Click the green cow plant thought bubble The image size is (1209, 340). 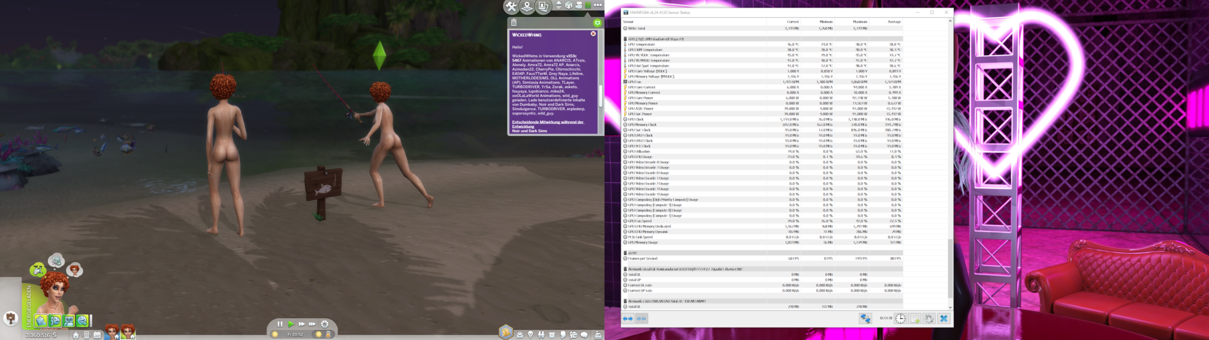tap(38, 269)
